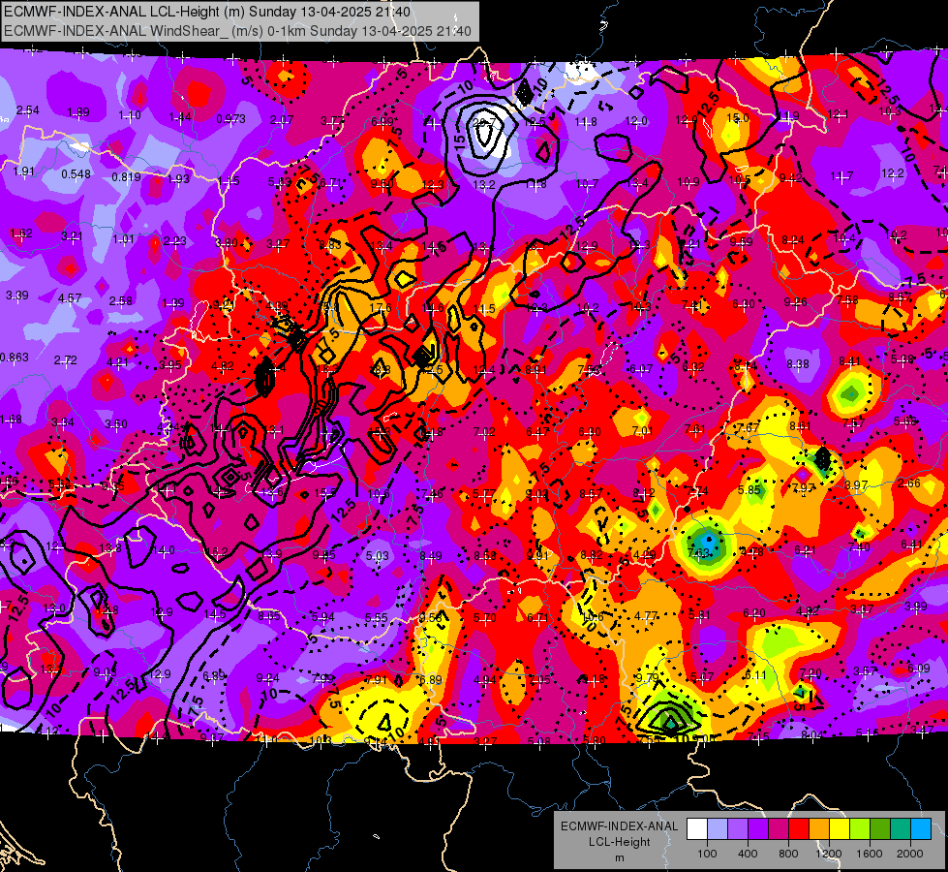Click the grid value 8.38
This screenshot has width=948, height=872.
(x=798, y=363)
